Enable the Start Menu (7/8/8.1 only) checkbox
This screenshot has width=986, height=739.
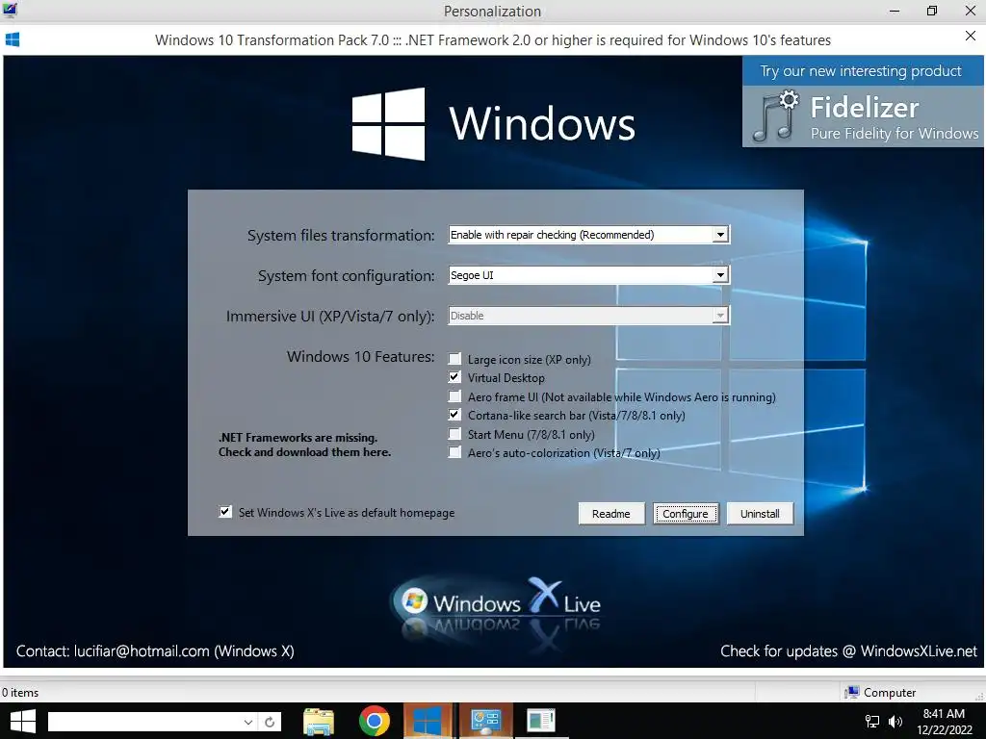point(454,434)
